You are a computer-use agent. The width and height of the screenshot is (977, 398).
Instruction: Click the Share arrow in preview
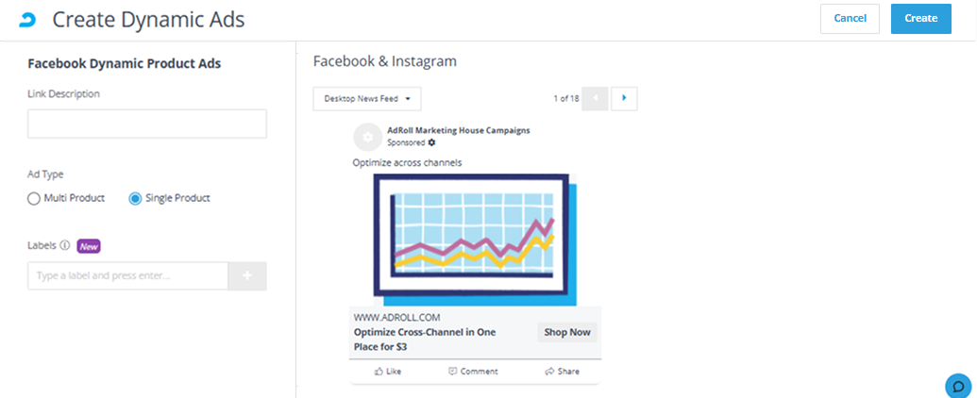pos(549,372)
